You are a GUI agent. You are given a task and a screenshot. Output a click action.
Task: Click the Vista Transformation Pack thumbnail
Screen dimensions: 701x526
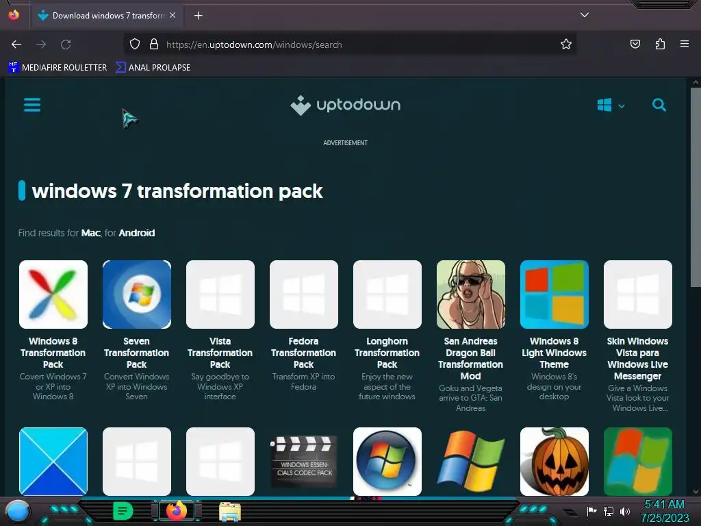[220, 295]
